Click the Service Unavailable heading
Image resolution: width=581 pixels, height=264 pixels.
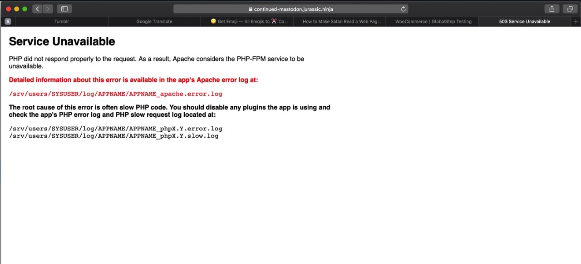click(62, 41)
